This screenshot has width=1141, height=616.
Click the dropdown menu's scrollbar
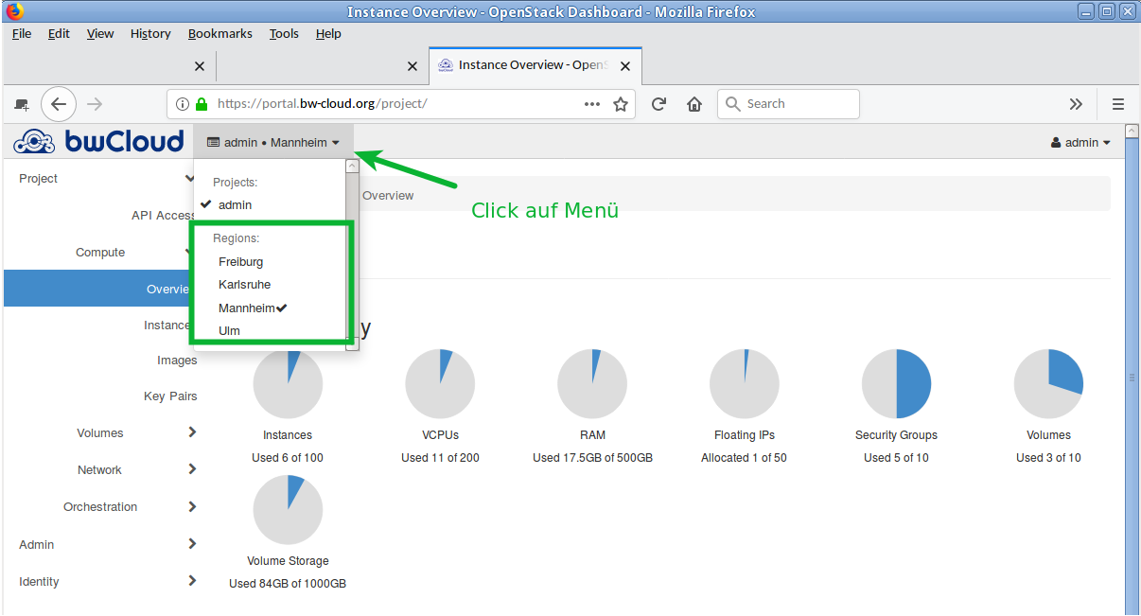tap(352, 255)
